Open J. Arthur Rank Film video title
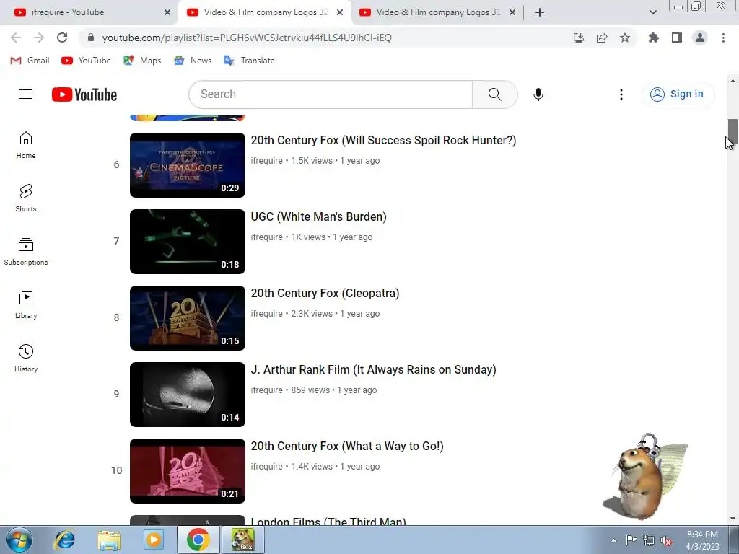 [373, 370]
